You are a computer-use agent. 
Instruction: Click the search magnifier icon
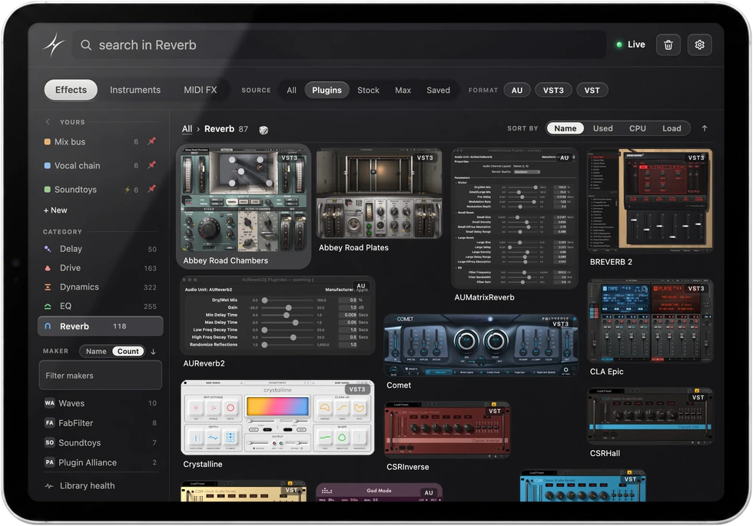tap(86, 45)
